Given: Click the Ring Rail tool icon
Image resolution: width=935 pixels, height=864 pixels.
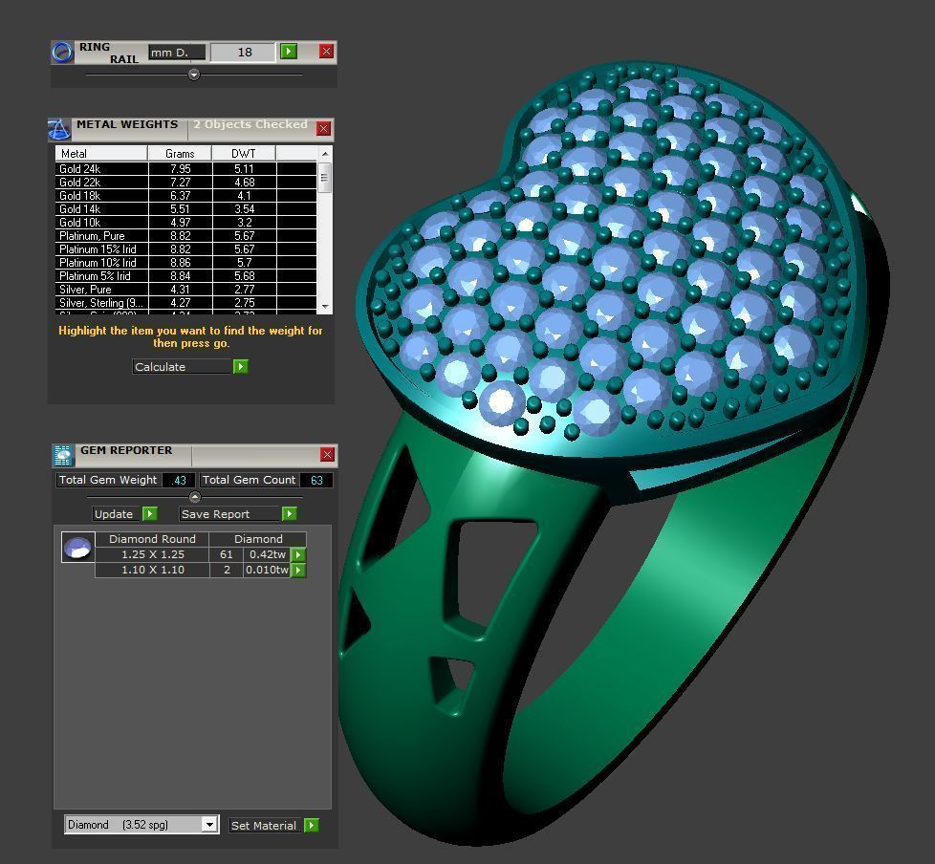Looking at the screenshot, I should (x=62, y=53).
